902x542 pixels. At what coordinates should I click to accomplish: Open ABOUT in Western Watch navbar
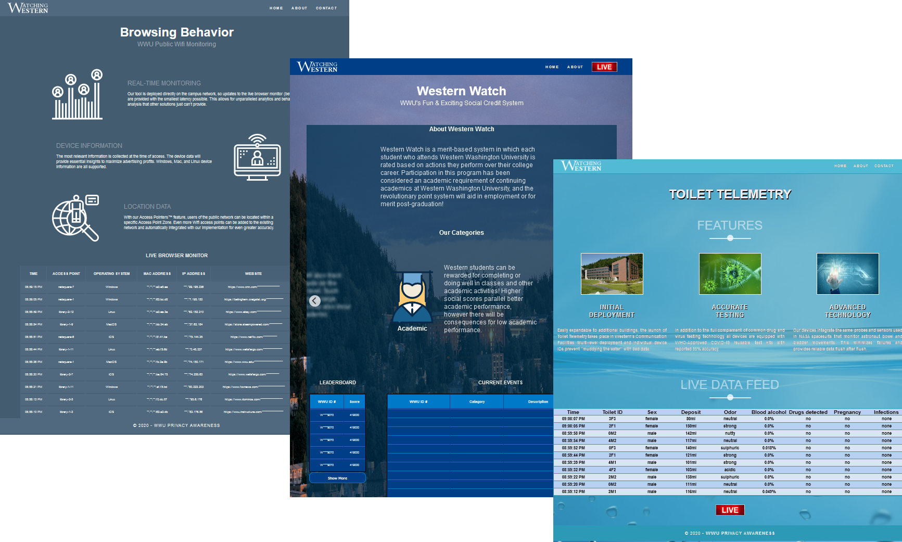pyautogui.click(x=575, y=67)
